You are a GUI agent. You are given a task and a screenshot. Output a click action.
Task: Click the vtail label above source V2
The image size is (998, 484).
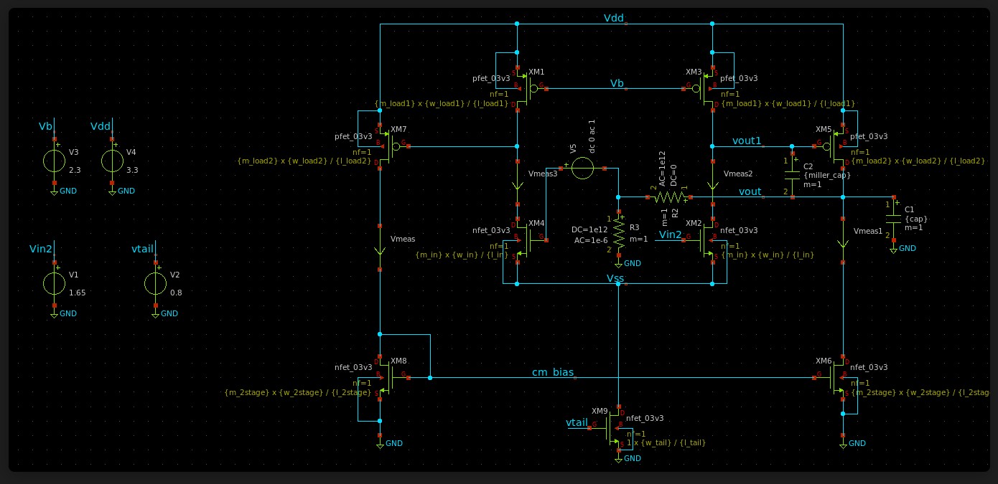click(143, 250)
